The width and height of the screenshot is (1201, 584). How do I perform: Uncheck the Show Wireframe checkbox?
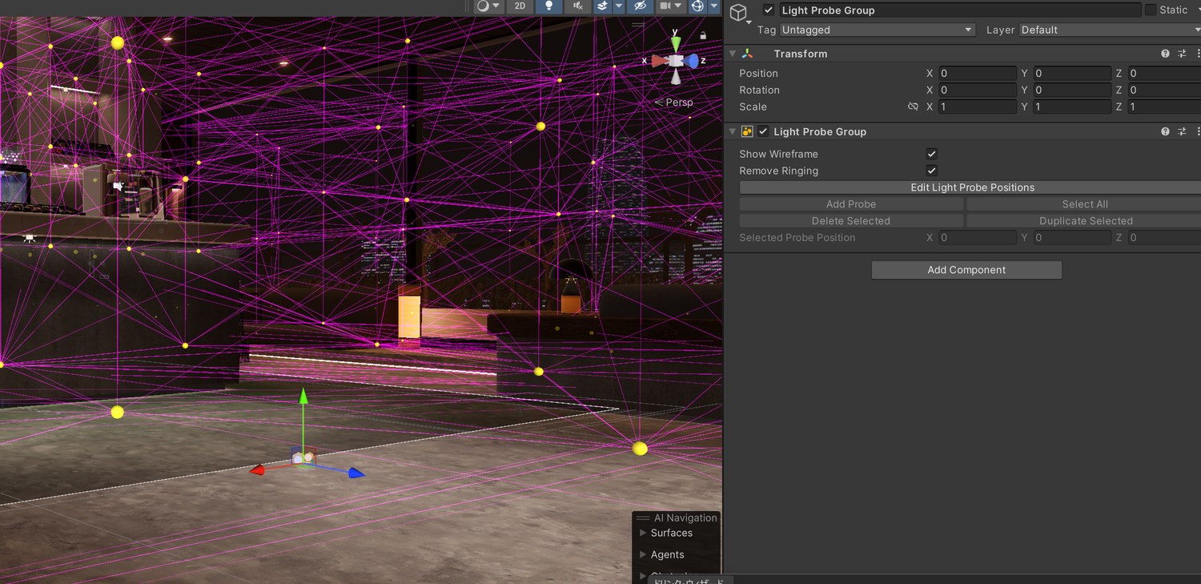click(931, 154)
